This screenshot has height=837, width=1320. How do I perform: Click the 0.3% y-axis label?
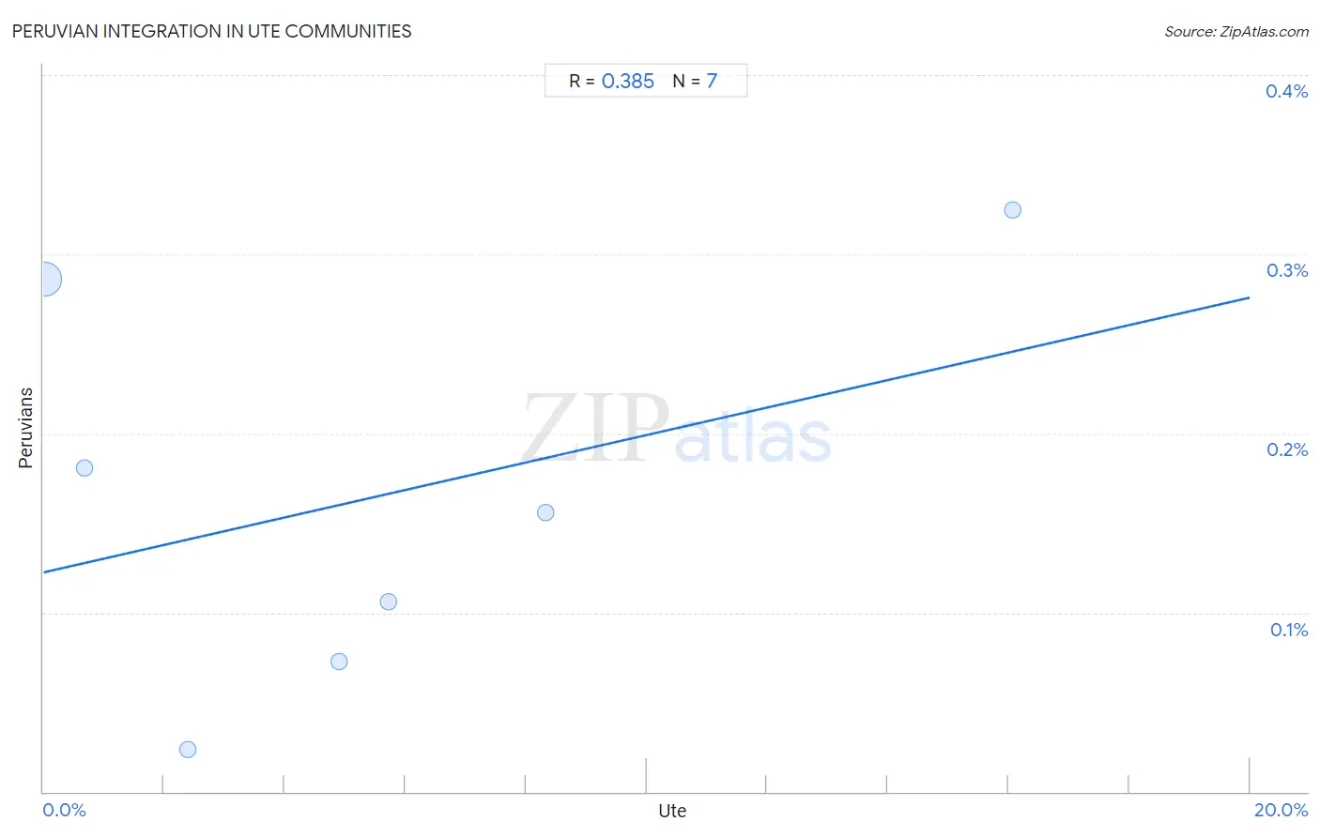coord(1286,270)
